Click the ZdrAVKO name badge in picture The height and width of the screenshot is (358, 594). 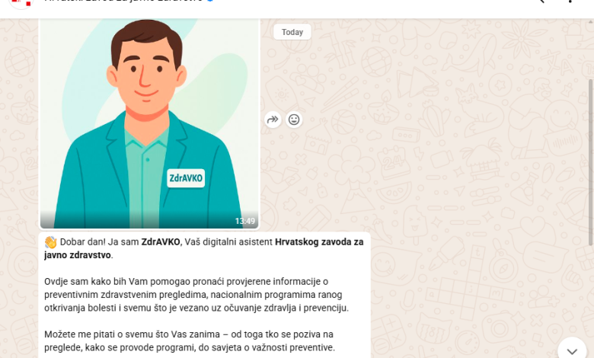tap(186, 178)
